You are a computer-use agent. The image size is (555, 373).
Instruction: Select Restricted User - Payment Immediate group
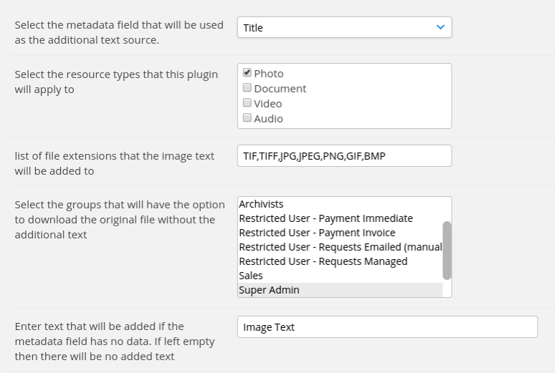340,218
